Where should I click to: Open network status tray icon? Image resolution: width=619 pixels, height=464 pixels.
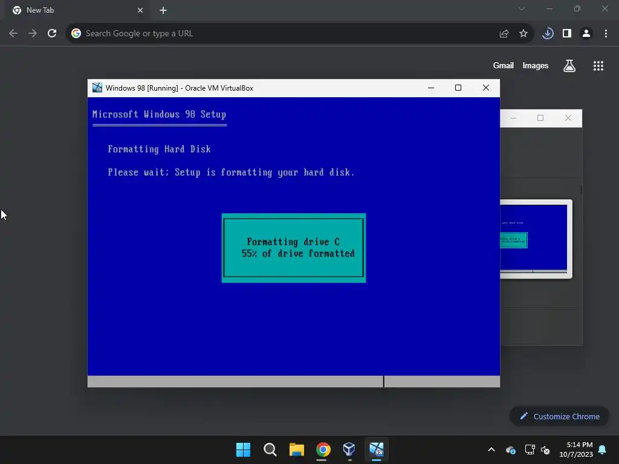click(x=530, y=449)
